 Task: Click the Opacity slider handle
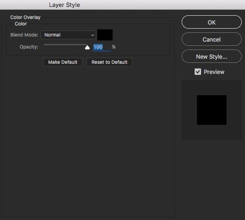[x=87, y=47]
